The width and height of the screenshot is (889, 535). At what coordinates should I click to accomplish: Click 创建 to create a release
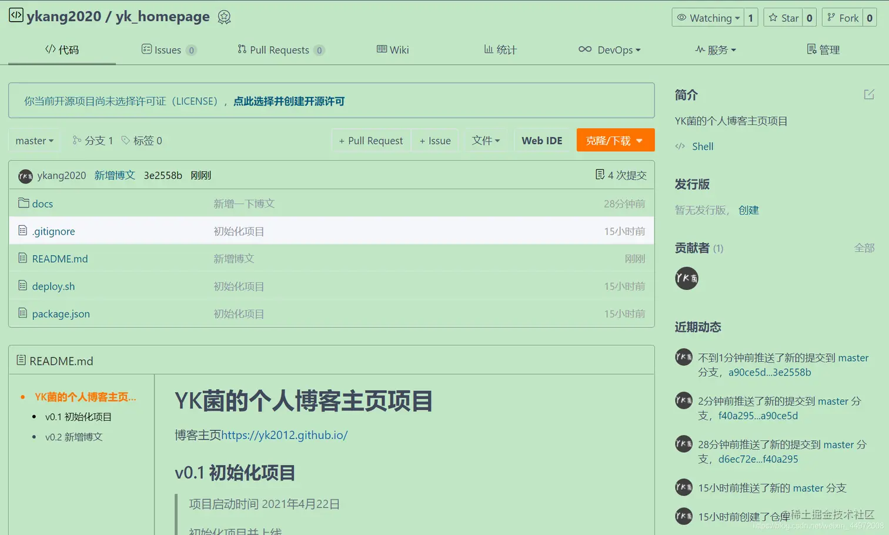coord(748,210)
